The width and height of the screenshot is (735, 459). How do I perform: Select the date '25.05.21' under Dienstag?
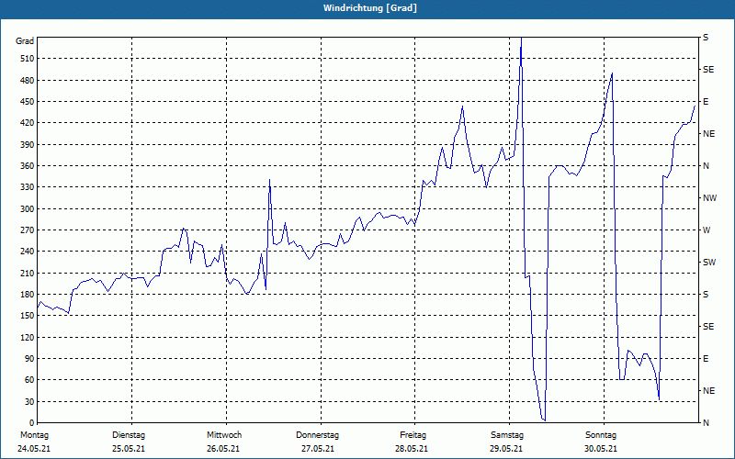(x=129, y=449)
